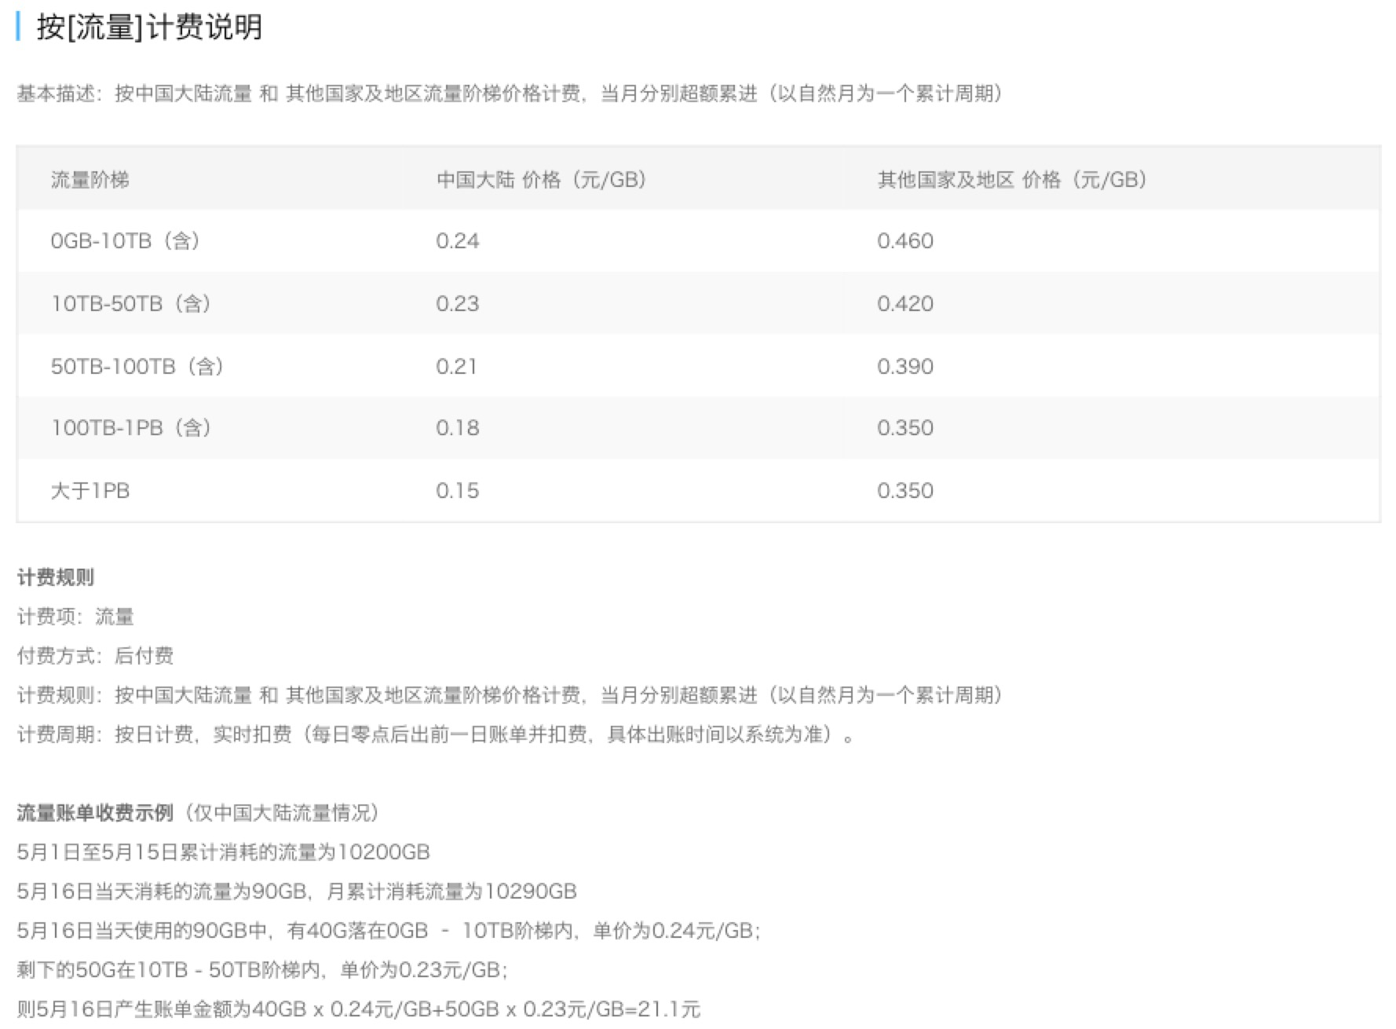Select the 中国大陆 价格（元/GB）column header

[543, 180]
